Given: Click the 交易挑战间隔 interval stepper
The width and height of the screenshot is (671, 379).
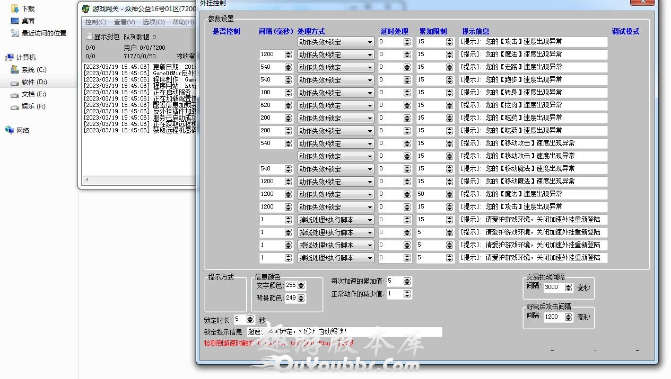Looking at the screenshot, I should click(x=568, y=287).
